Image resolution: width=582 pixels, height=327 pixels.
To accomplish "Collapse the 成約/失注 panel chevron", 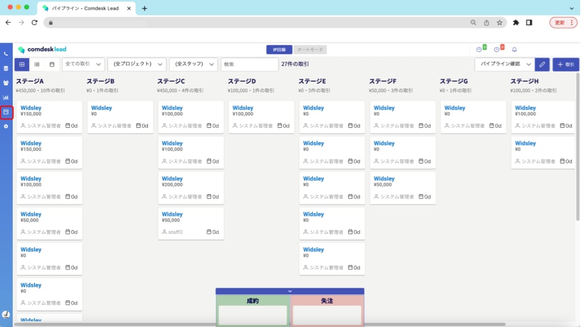I will tap(290, 291).
